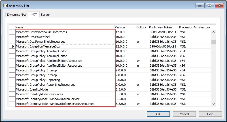Click culture 'en' of Microsoft.IdentityModel.WindowsTokenService.resources

pyautogui.click(x=139, y=104)
